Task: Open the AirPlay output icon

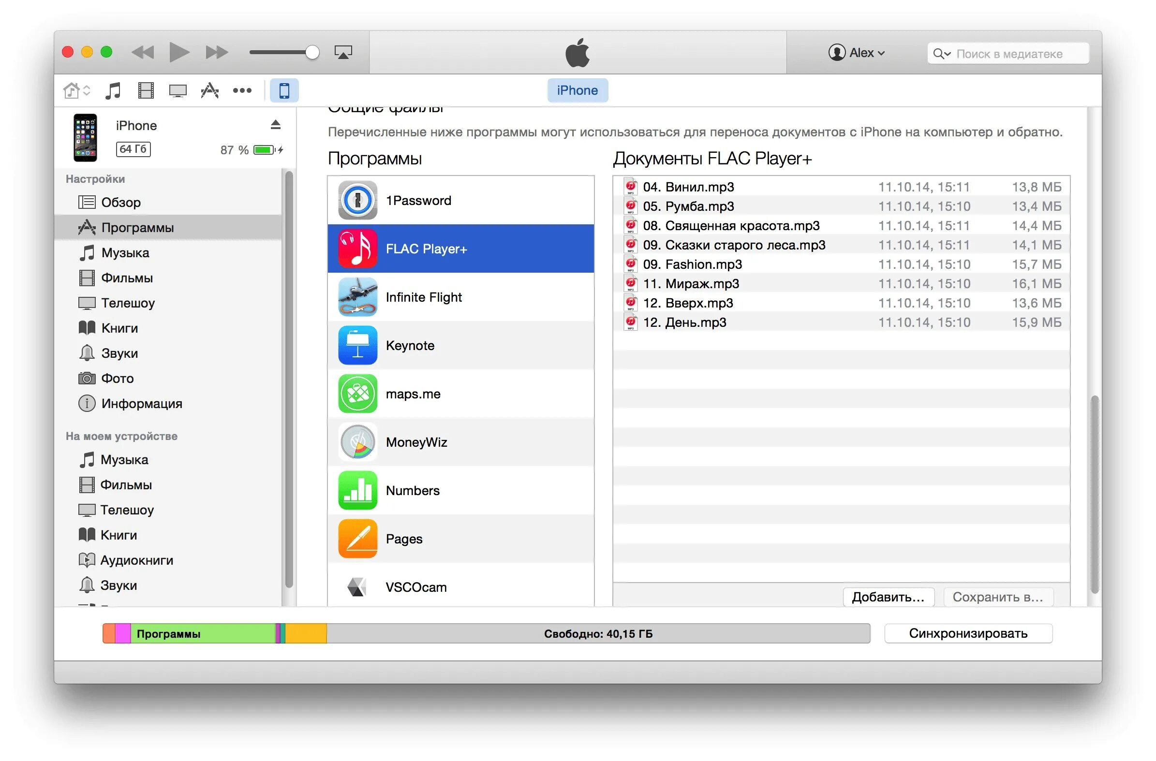Action: [x=343, y=52]
